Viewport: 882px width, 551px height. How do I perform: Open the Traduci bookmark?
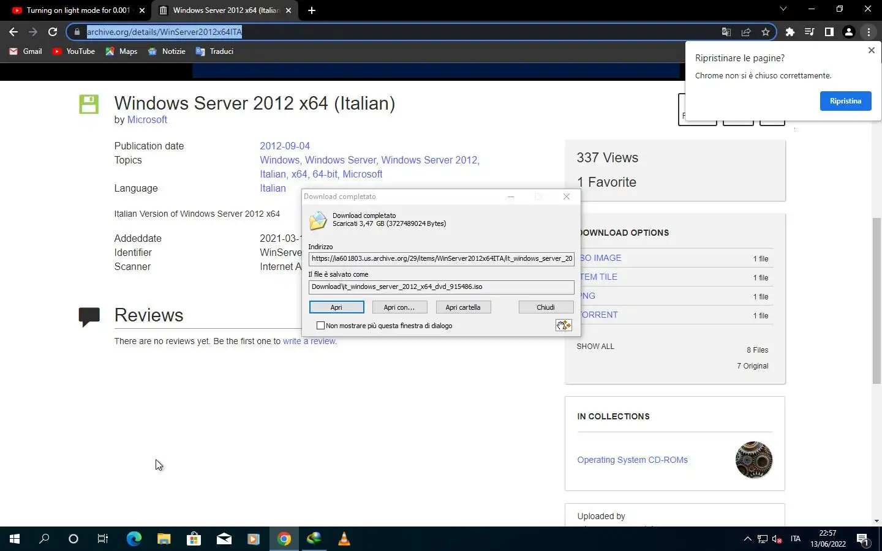coord(214,51)
